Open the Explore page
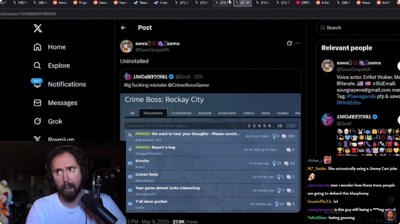 (52, 65)
